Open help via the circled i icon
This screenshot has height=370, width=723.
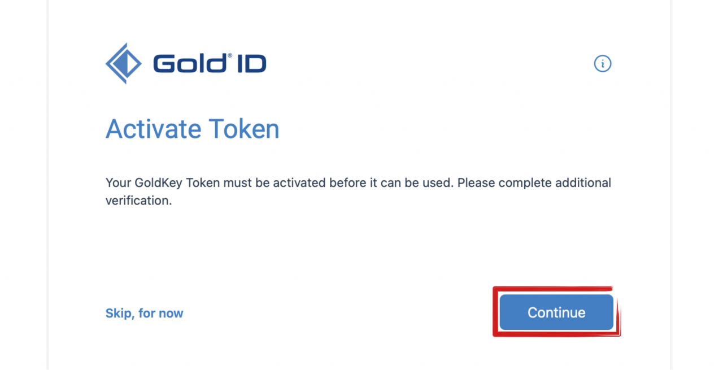pyautogui.click(x=603, y=63)
